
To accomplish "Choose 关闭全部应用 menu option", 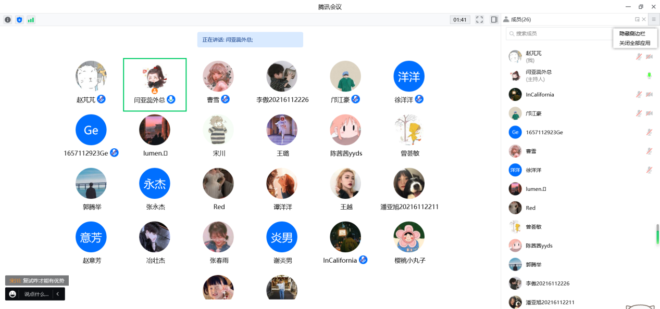I will pyautogui.click(x=634, y=43).
